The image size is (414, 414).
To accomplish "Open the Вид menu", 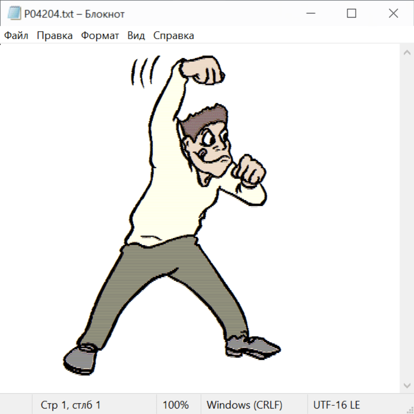I will click(136, 36).
